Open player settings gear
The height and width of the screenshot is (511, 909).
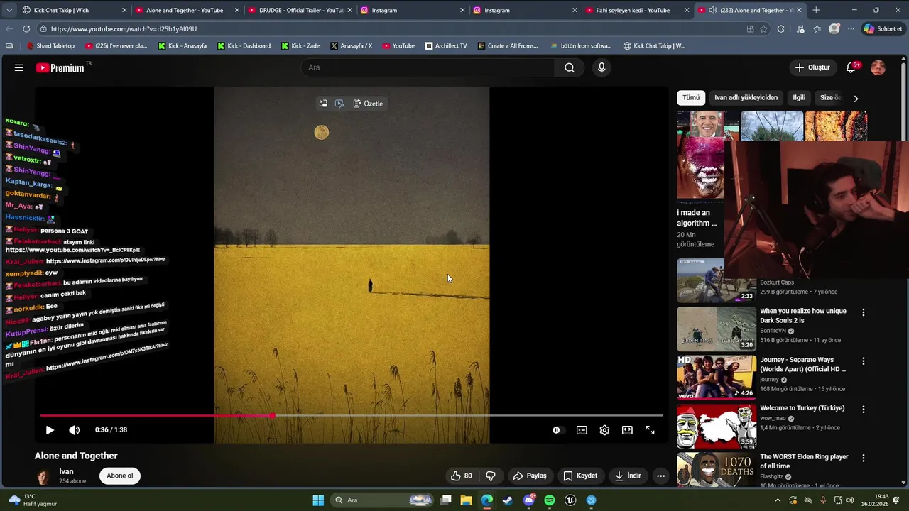point(604,430)
